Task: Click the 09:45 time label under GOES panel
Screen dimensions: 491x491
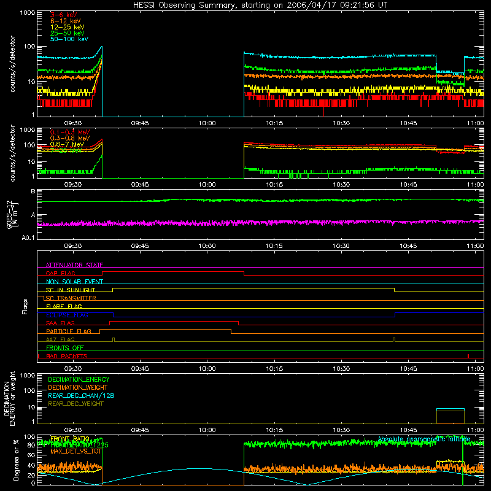Action: pos(140,246)
